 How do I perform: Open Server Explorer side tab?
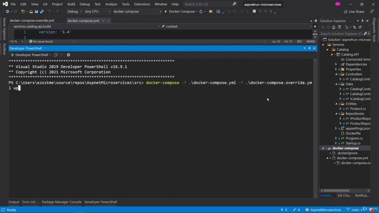pos(4,29)
